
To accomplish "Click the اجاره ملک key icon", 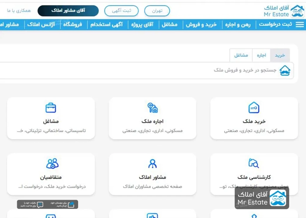I will click(152, 108).
